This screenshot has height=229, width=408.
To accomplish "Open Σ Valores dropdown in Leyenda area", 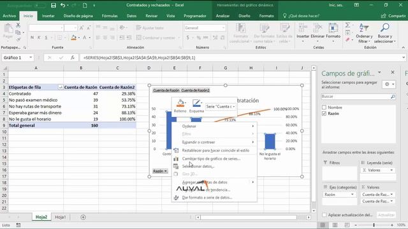I will [x=391, y=170].
